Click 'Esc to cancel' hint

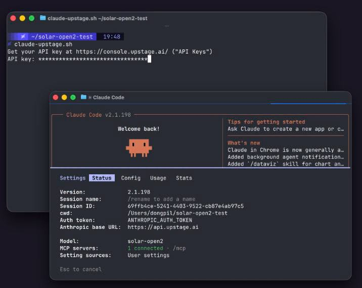coord(80,269)
